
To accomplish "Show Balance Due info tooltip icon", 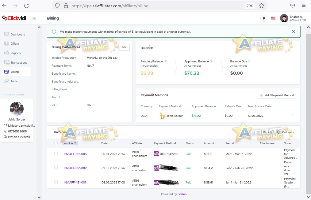I will (x=250, y=61).
